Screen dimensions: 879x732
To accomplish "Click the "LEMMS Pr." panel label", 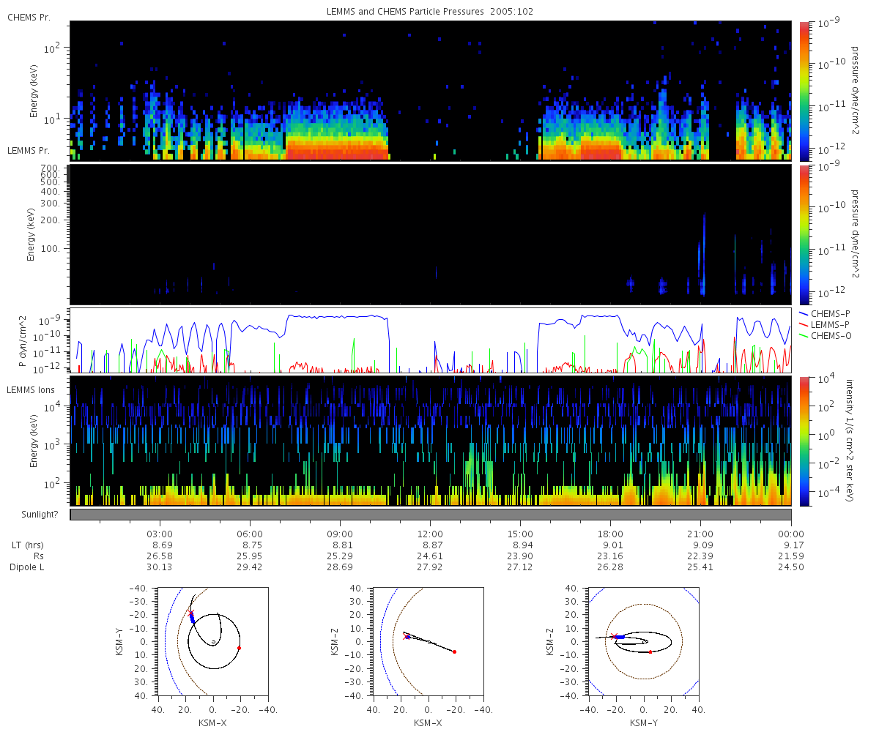I will (x=29, y=151).
